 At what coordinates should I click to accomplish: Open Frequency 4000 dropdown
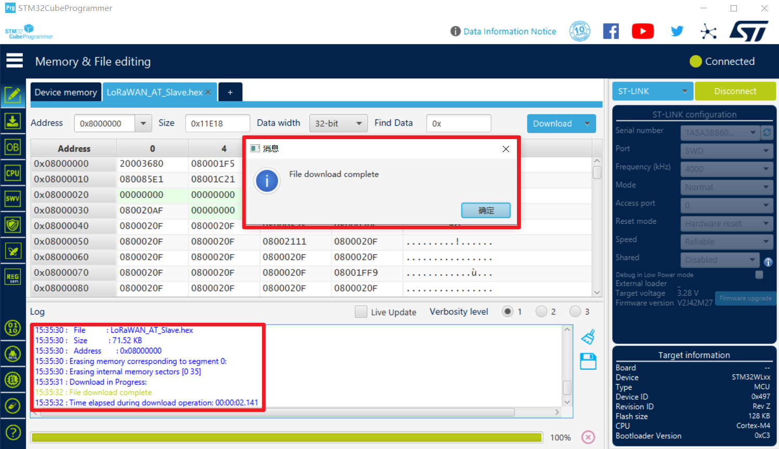click(726, 169)
